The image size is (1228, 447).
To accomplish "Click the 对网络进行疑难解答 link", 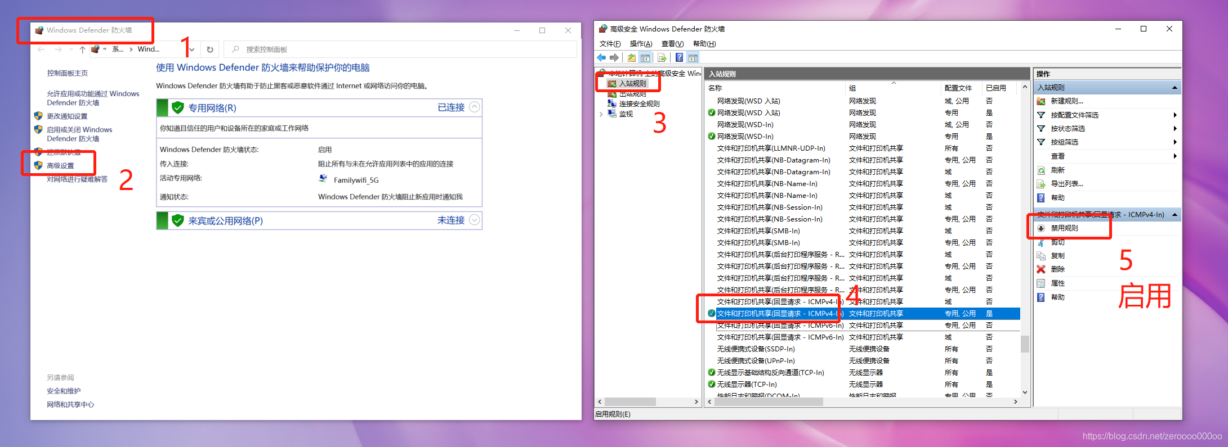I will click(x=77, y=179).
